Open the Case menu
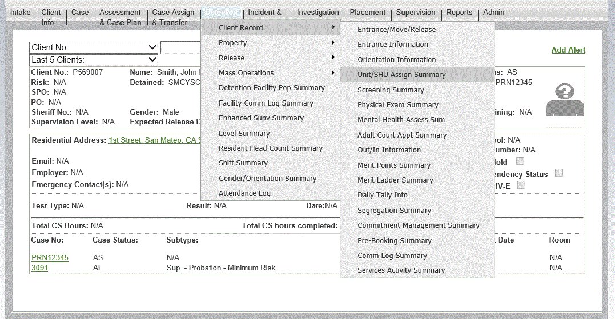 point(80,12)
